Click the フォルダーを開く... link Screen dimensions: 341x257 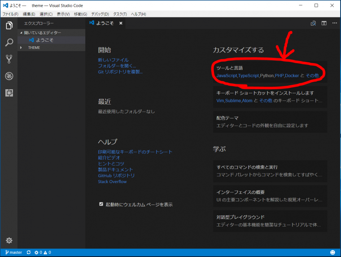pyautogui.click(x=117, y=65)
